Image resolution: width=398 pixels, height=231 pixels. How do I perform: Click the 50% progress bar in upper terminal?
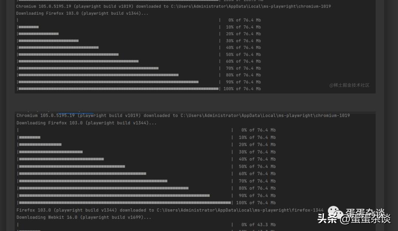[69, 55]
